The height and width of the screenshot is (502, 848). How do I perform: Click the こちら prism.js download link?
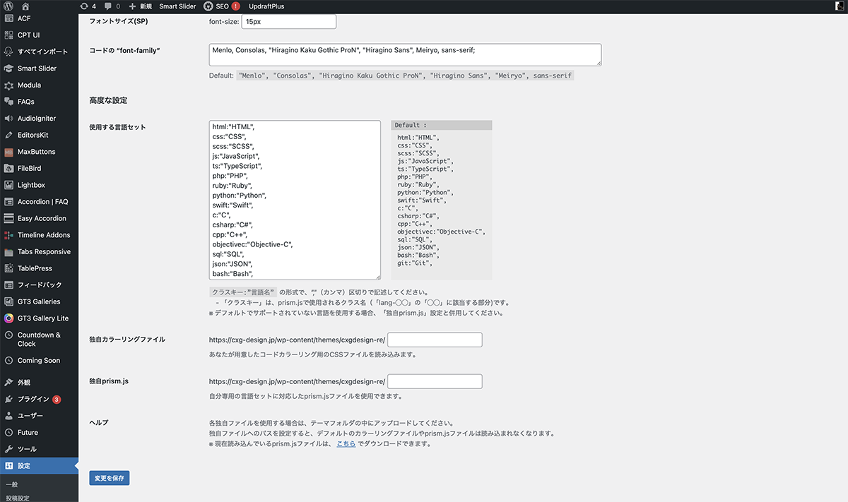tap(346, 444)
